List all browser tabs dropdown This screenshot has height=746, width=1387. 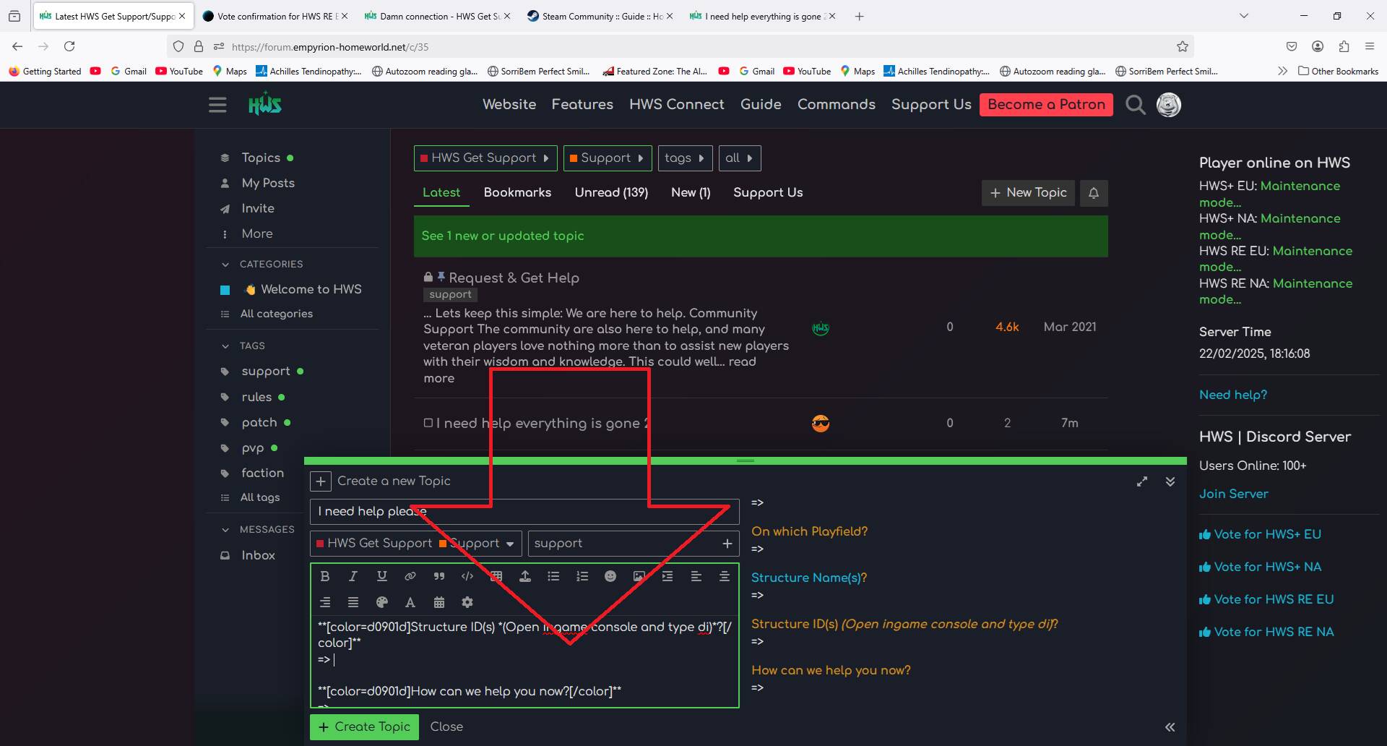[1244, 16]
